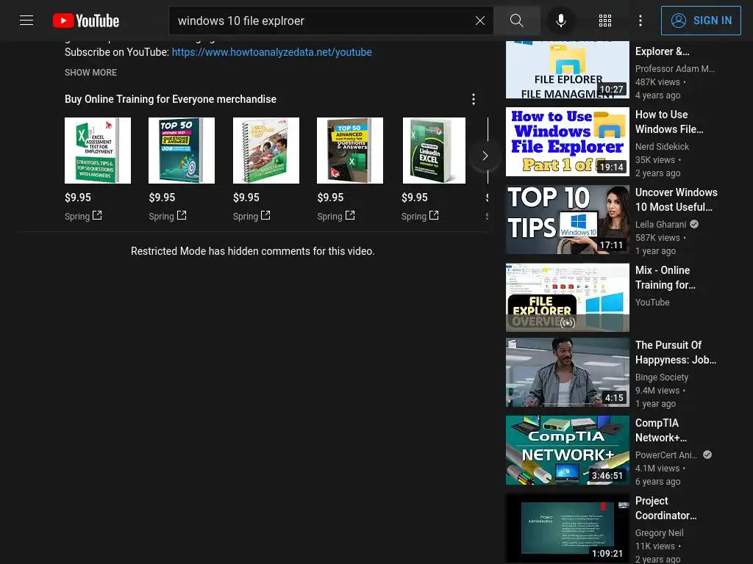
Task: Open 'CompTIA Network+...' video title
Action: [x=661, y=430]
